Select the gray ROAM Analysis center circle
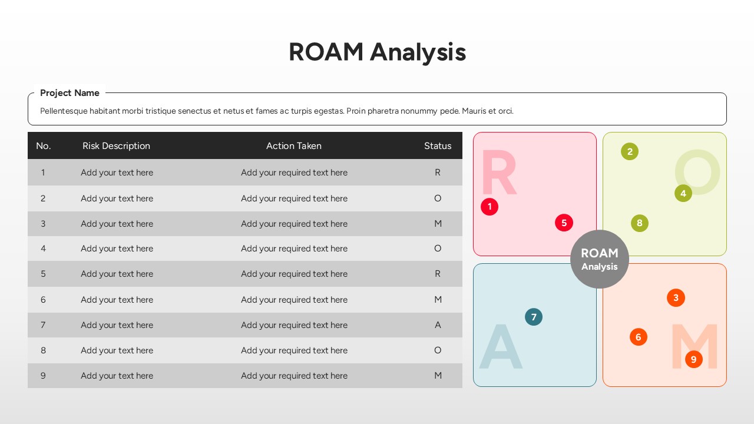 pos(600,259)
